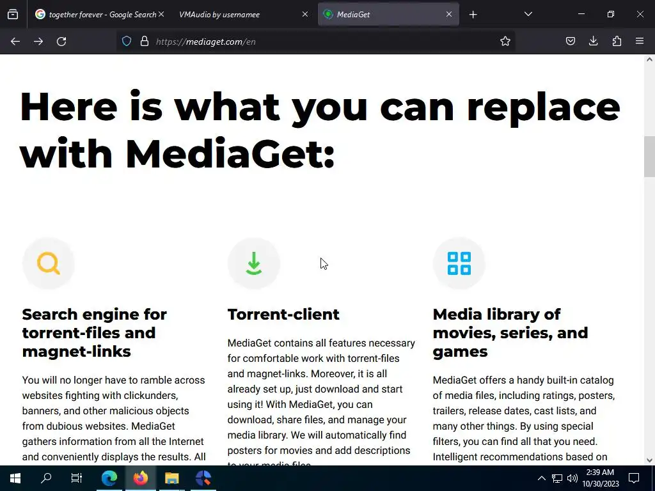The width and height of the screenshot is (655, 491).
Task: Click the Search engine for torrent-files heading
Action: 95,332
